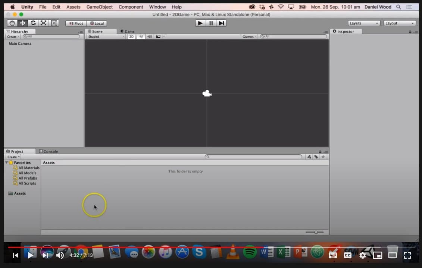This screenshot has width=422, height=268.
Task: Open the Shaded draw mode dropdown
Action: (106, 37)
